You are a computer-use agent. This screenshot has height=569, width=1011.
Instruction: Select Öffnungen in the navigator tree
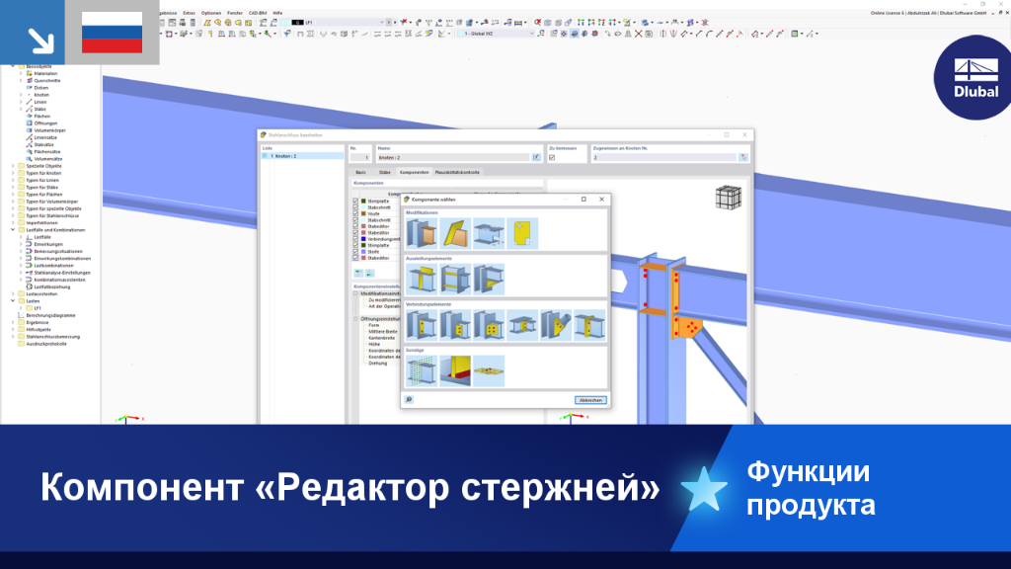(45, 123)
